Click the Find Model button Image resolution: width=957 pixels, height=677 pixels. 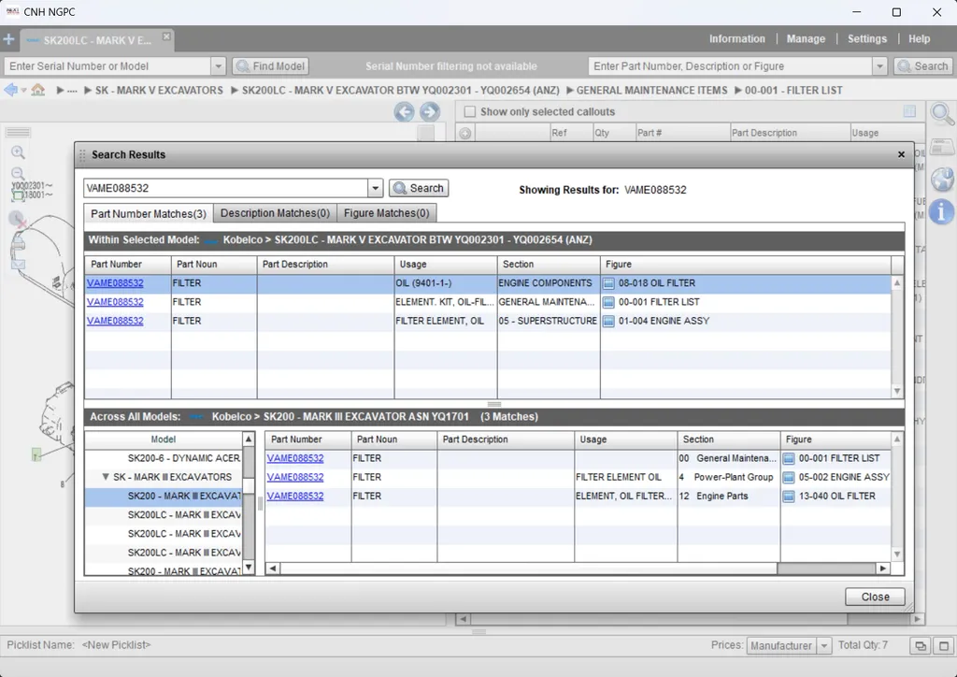270,66
